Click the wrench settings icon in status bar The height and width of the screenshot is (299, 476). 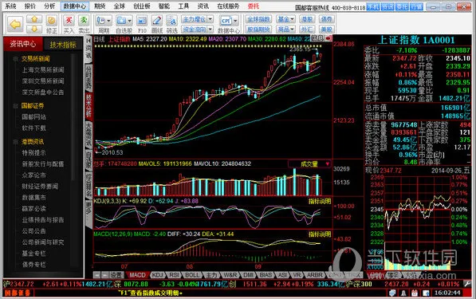click(x=467, y=284)
